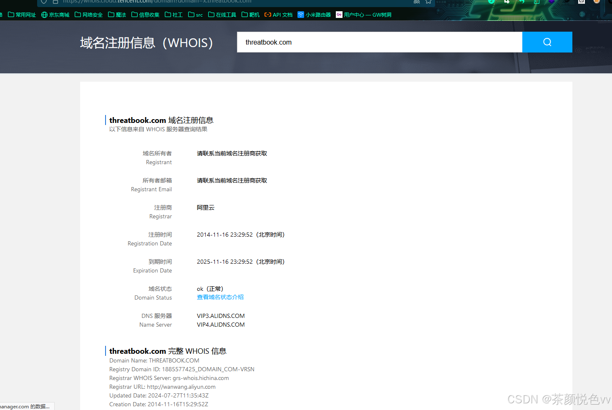This screenshot has width=612, height=410.
Task: Open the 在线工具 bookmarks folder
Action: coord(222,15)
